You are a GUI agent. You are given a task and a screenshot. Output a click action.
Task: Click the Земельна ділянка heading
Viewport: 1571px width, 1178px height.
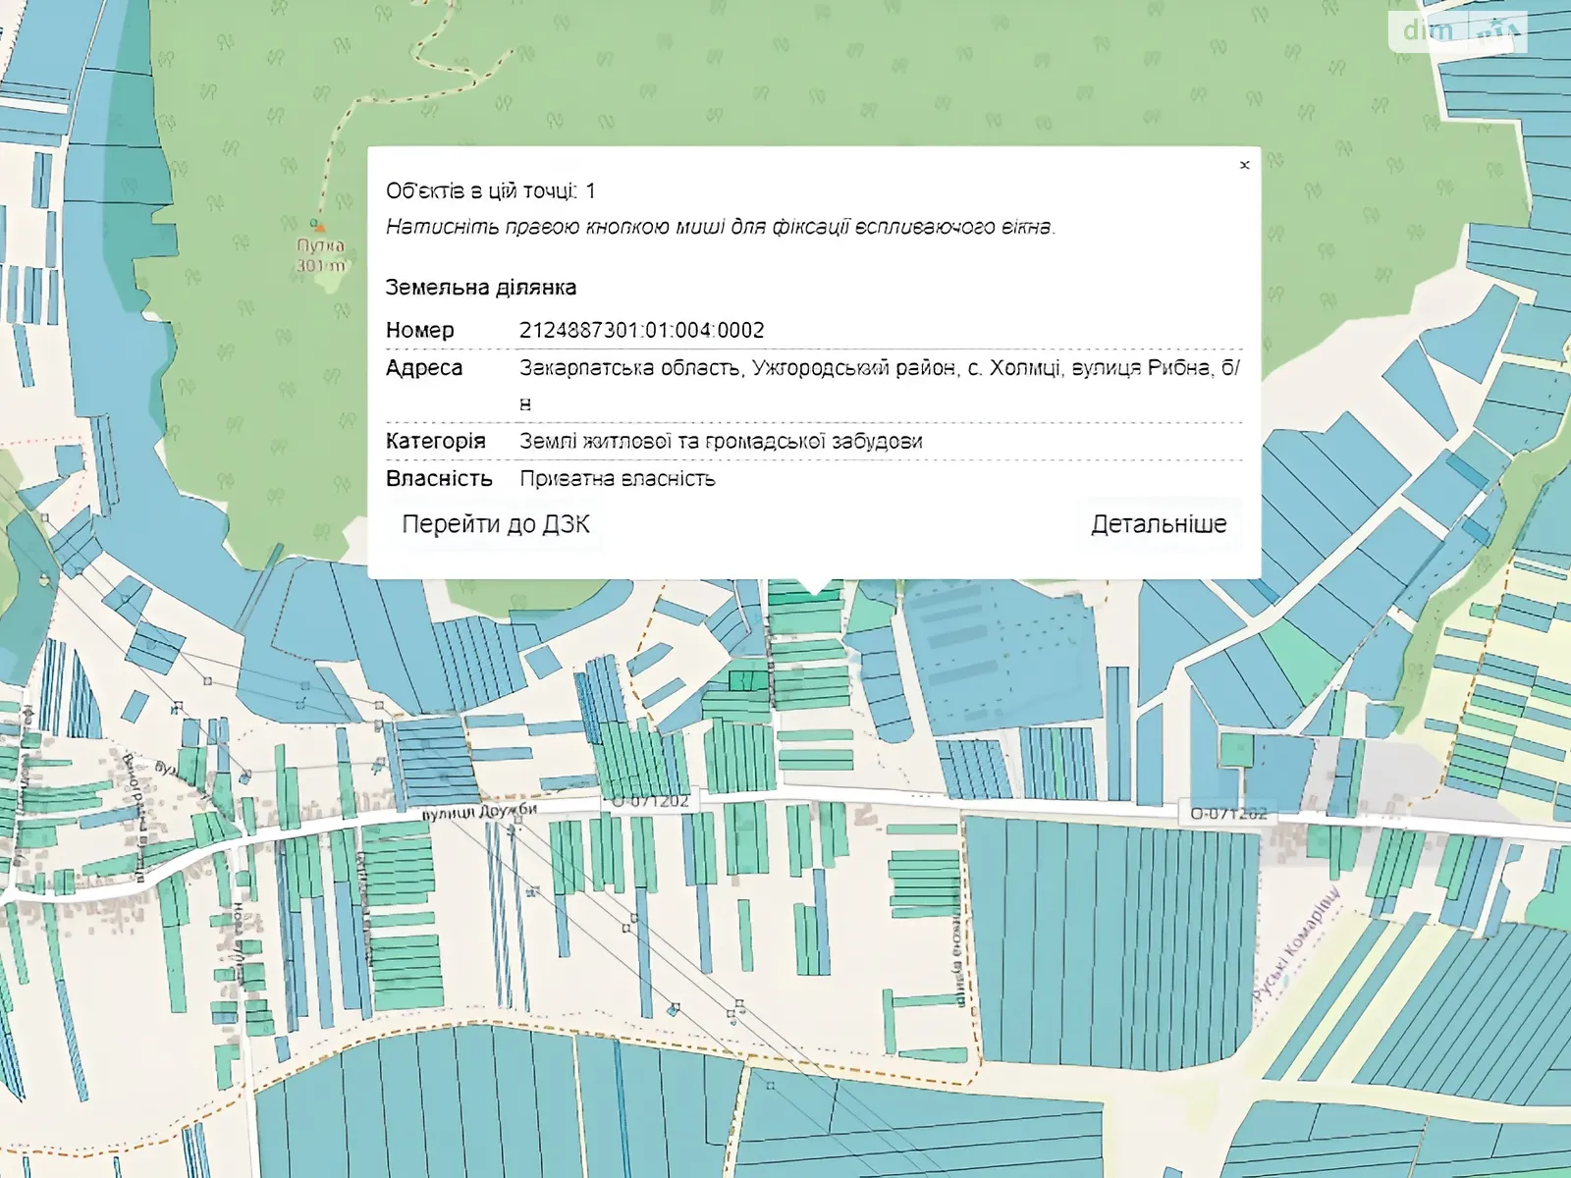480,288
